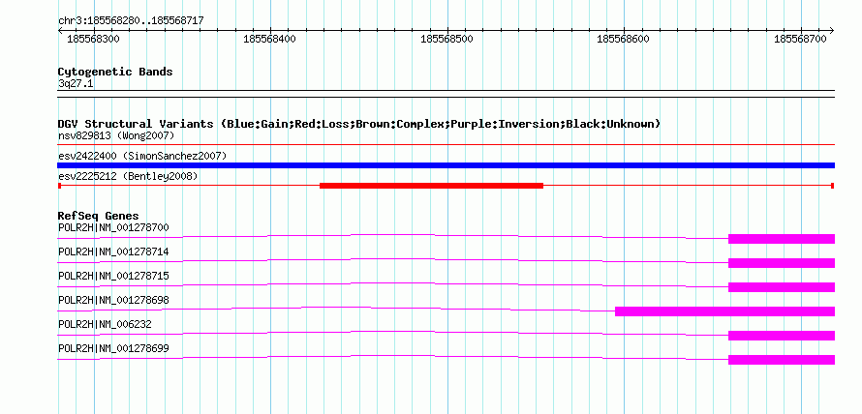862x414 pixels.
Task: Open POLR2H|NM_001278699 transcript label
Action: (x=113, y=348)
